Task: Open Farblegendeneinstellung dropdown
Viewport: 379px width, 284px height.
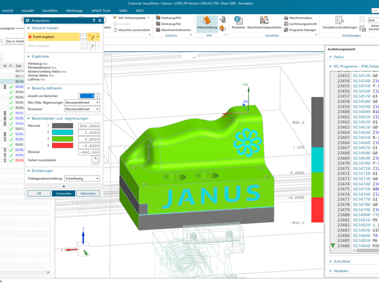Action: click(x=82, y=178)
